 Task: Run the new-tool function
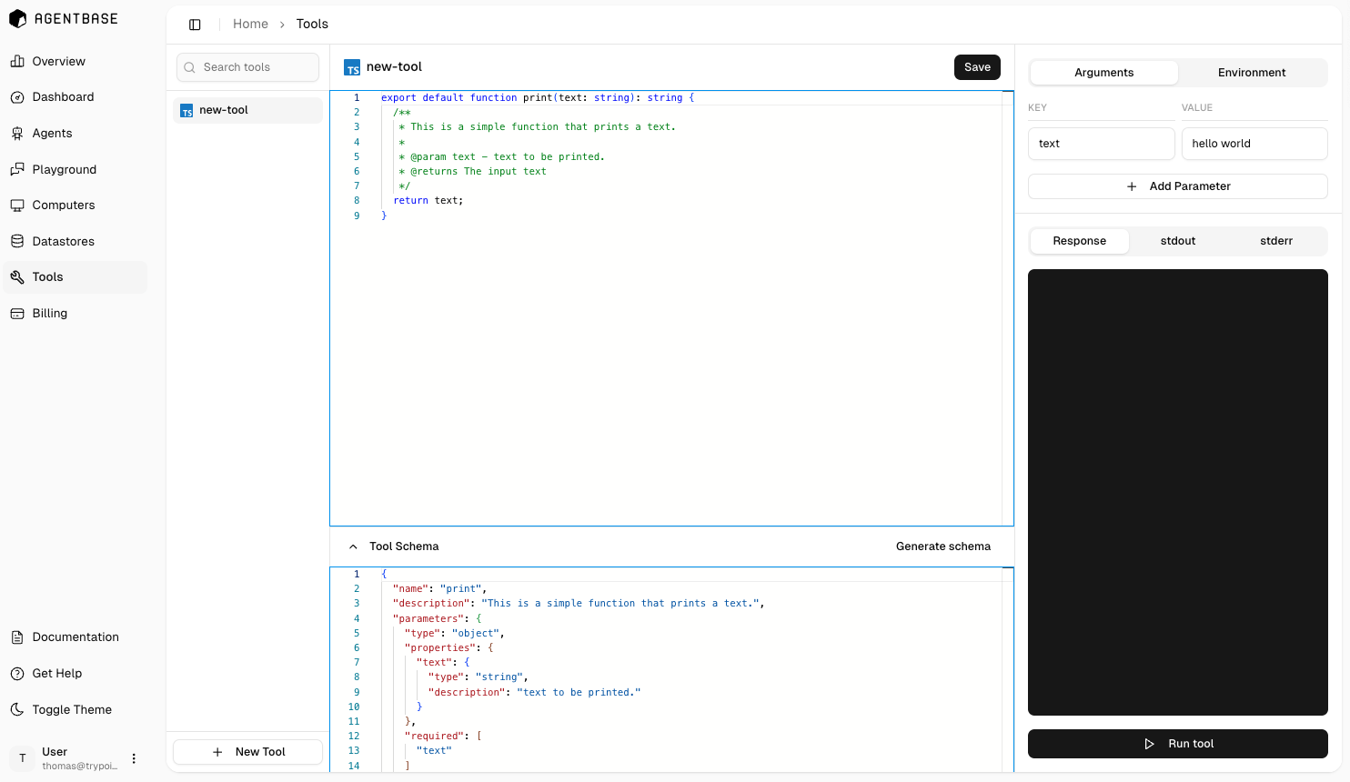[x=1177, y=743]
